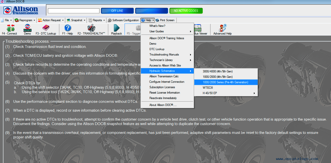Launch the Demo mode icon

point(27,29)
